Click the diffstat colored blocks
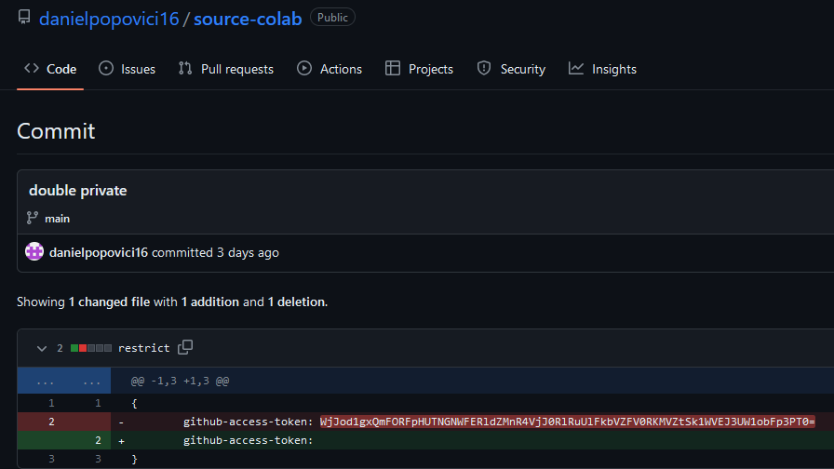Screen dimensions: 834x469 pyautogui.click(x=91, y=348)
